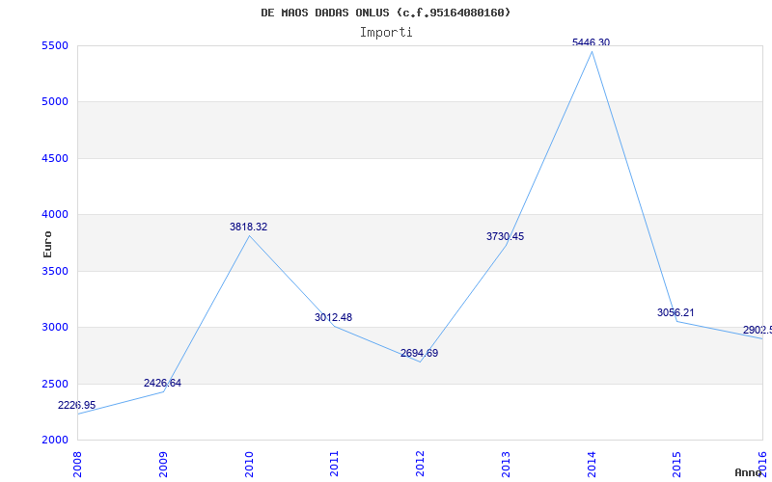Click the 2014 x-axis year label
The height and width of the screenshot is (482, 772).
(x=592, y=465)
